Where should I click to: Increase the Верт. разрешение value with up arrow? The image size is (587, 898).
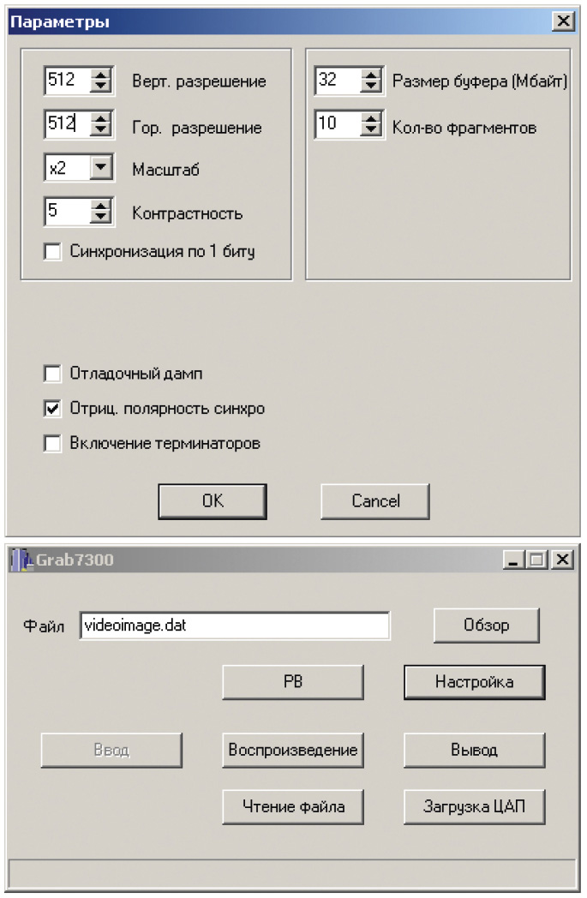[101, 75]
